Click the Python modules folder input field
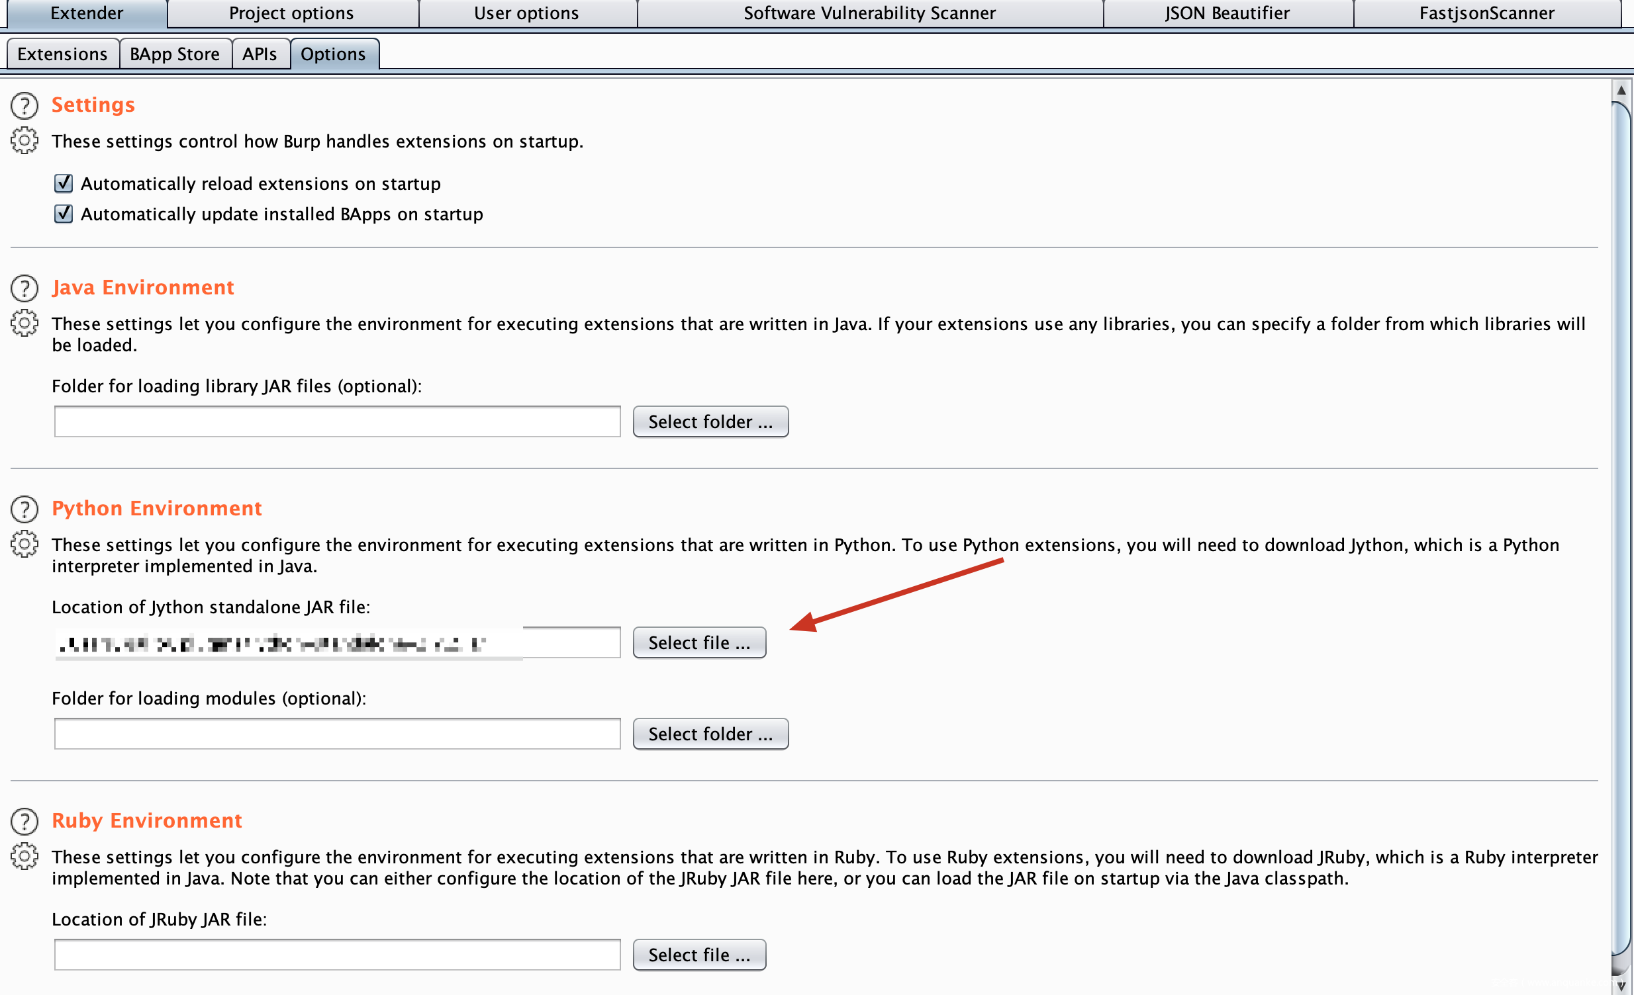This screenshot has height=995, width=1634. (x=337, y=733)
